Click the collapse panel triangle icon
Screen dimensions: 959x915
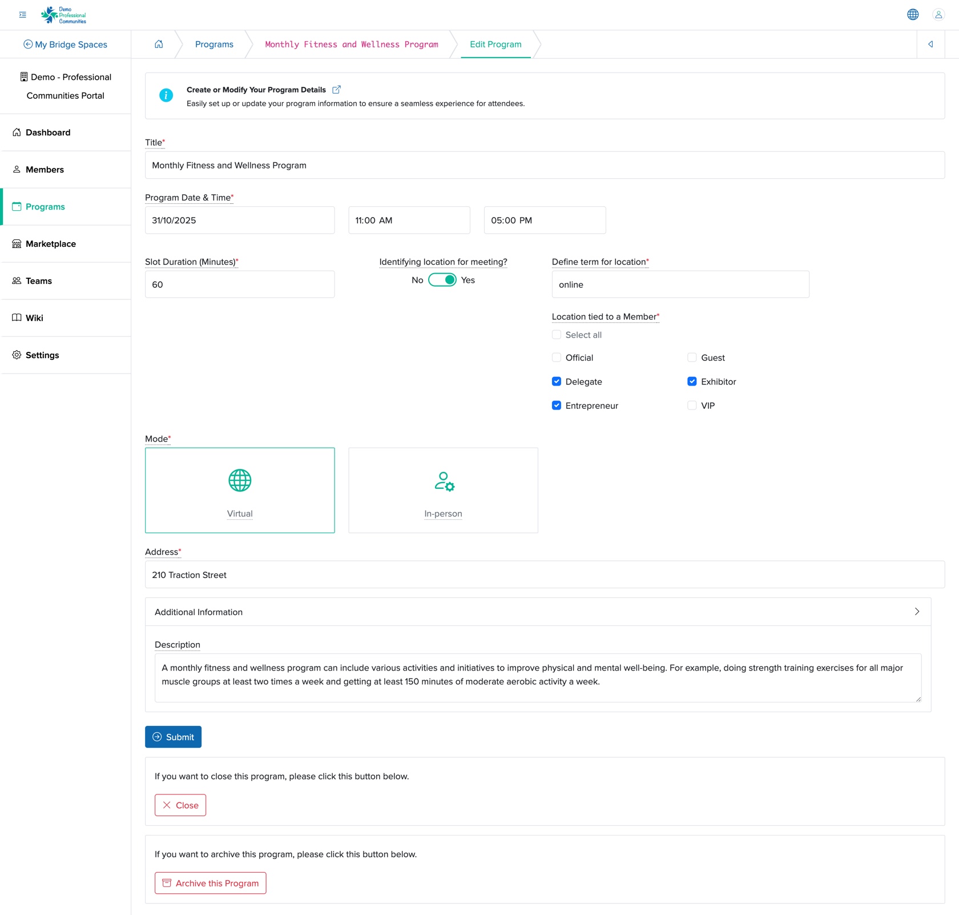[x=930, y=44]
